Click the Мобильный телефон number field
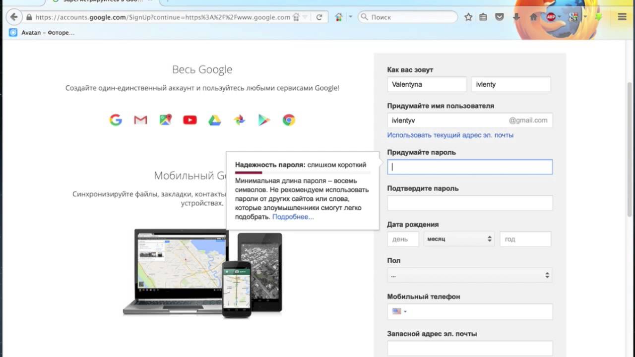Viewport: 635px width, 357px height. coord(470,311)
